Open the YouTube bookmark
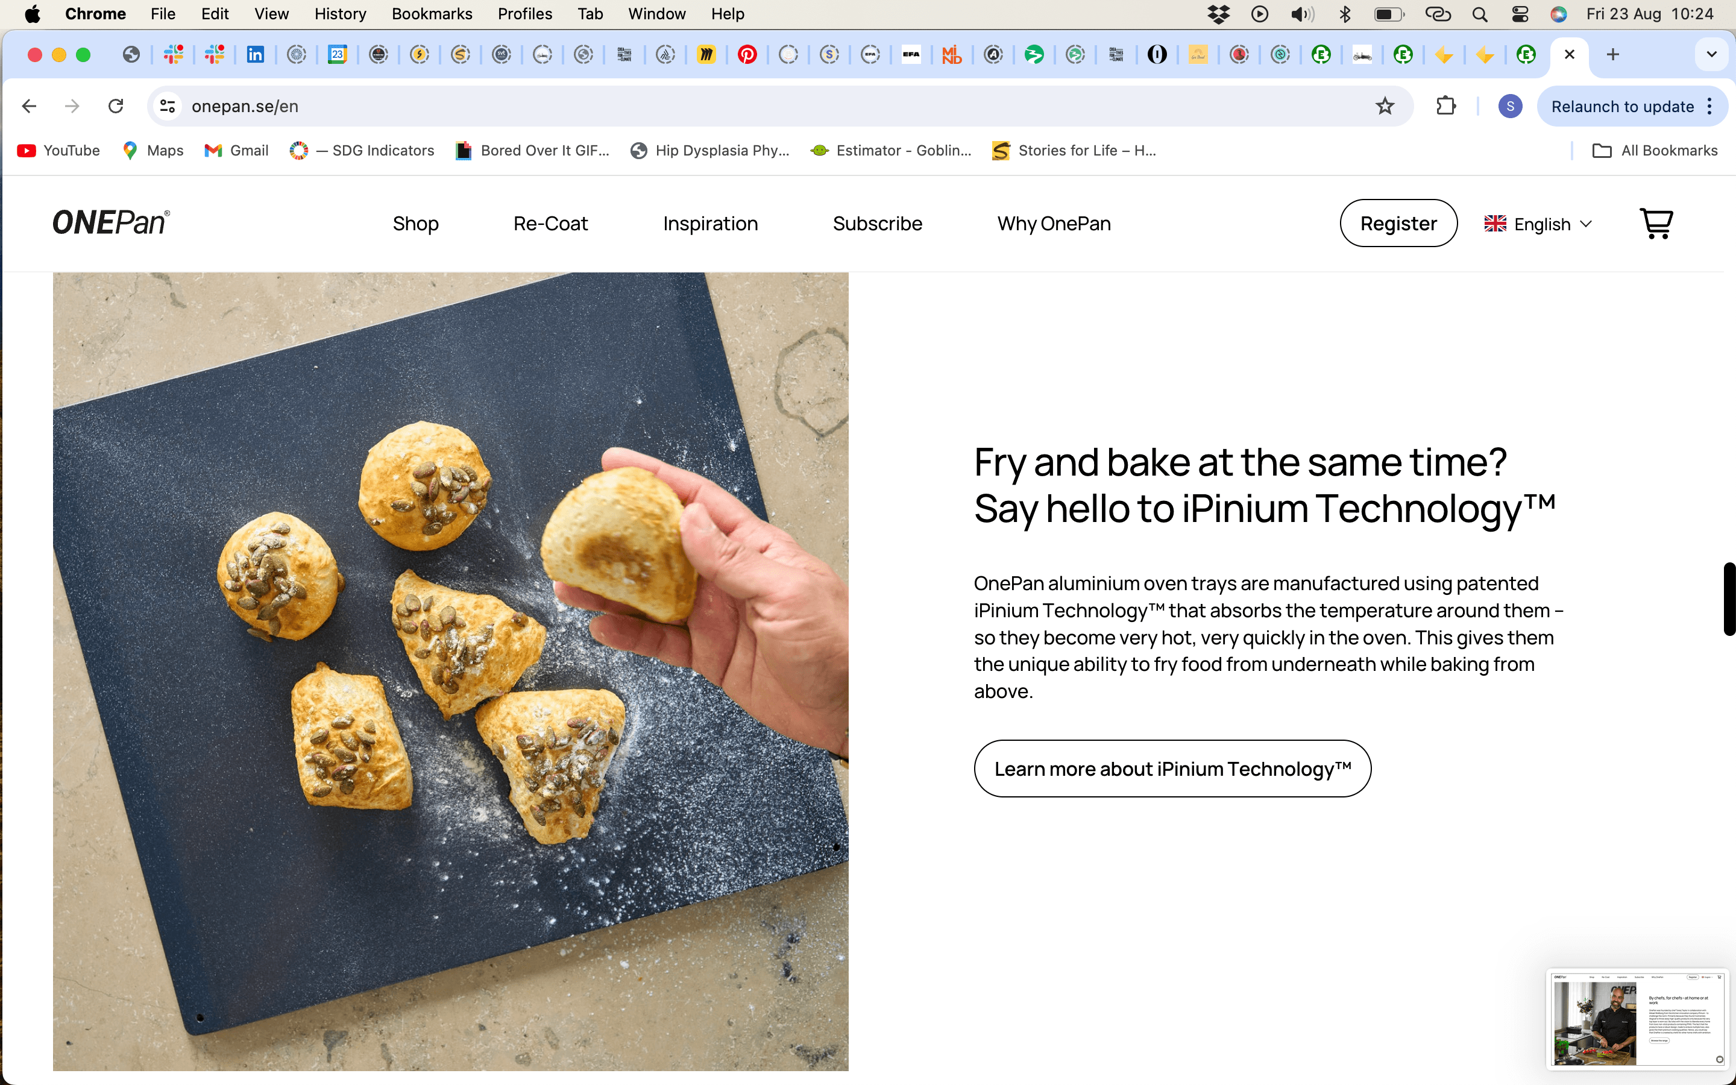This screenshot has height=1085, width=1736. pos(59,151)
